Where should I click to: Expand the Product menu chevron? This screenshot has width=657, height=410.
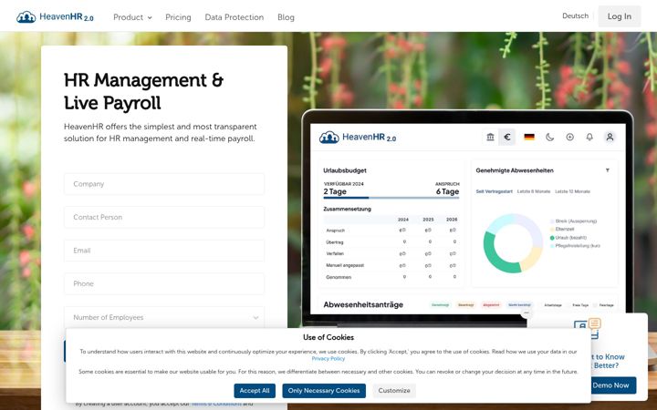(x=150, y=17)
